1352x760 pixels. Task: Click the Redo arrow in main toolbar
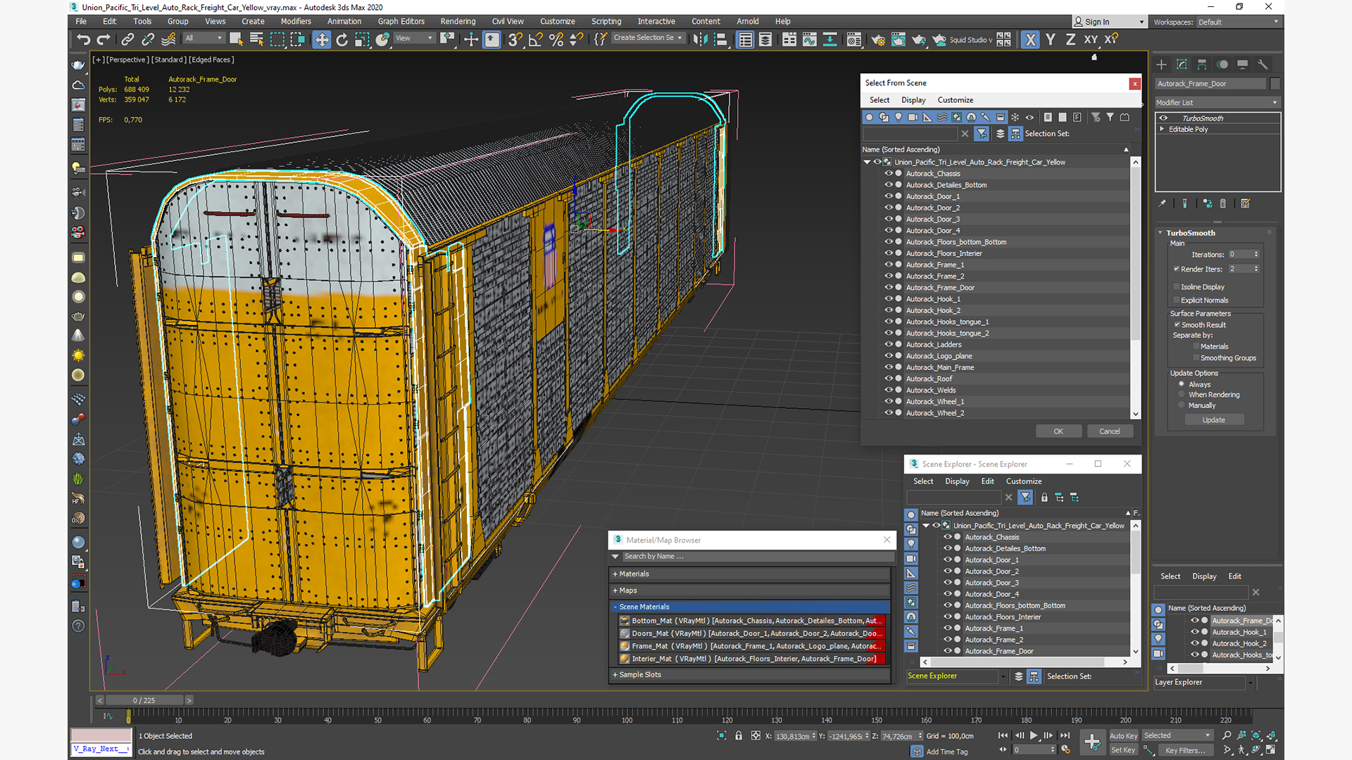point(104,40)
